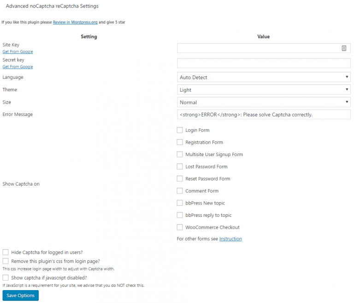Click the autofill icon in Site Key field
The width and height of the screenshot is (354, 303).
343,48
